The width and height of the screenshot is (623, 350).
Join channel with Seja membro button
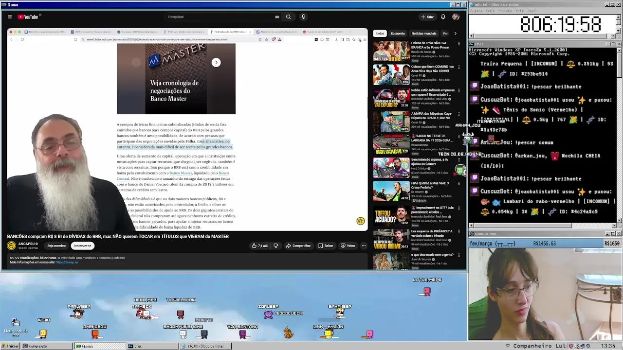(56, 245)
